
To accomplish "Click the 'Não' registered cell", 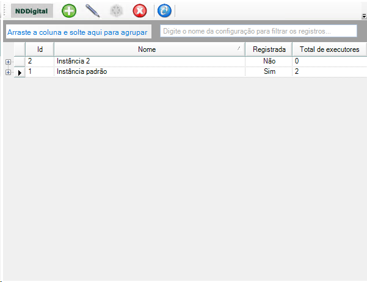I will click(269, 61).
